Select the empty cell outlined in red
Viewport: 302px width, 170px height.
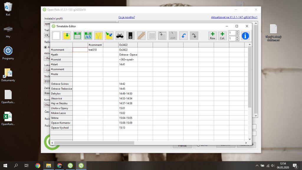tap(80, 50)
